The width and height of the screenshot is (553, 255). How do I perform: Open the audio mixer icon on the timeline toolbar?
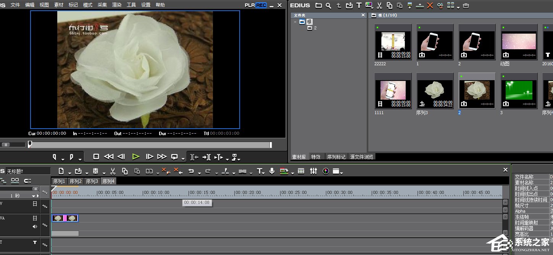[x=313, y=171]
